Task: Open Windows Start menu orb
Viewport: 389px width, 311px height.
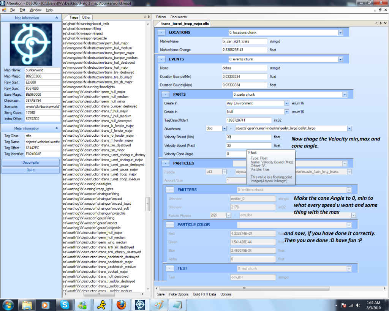Action: tap(8, 305)
